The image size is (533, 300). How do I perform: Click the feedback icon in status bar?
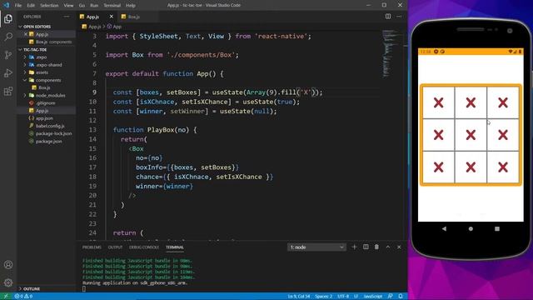[391, 297]
